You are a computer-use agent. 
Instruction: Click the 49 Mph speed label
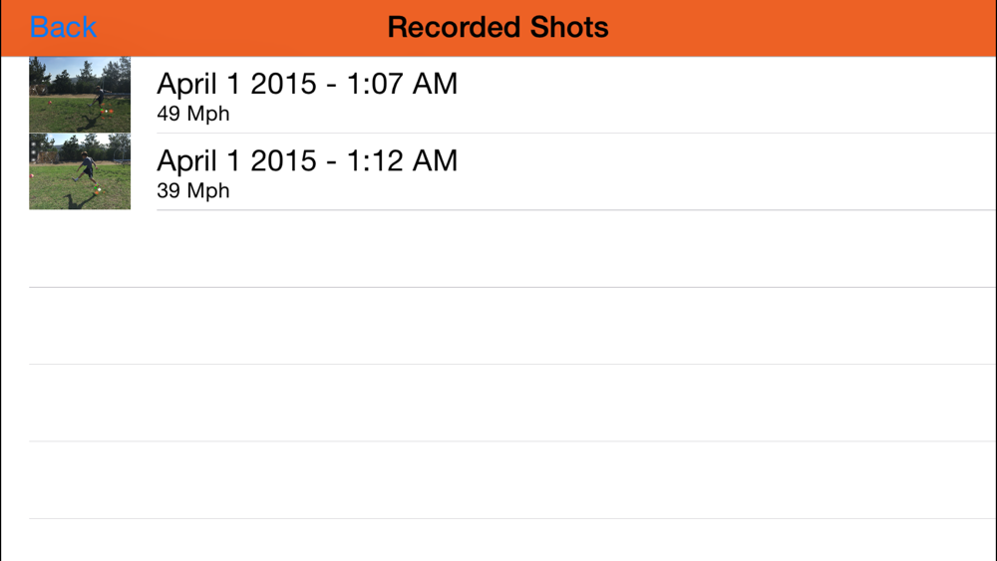tap(193, 114)
